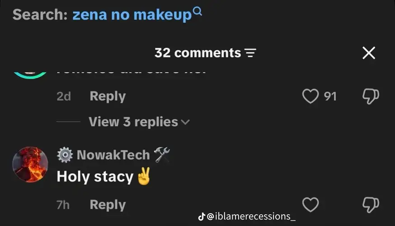Screen dimensions: 395x226
Task: Click the 32 comments header
Action: coord(198,53)
